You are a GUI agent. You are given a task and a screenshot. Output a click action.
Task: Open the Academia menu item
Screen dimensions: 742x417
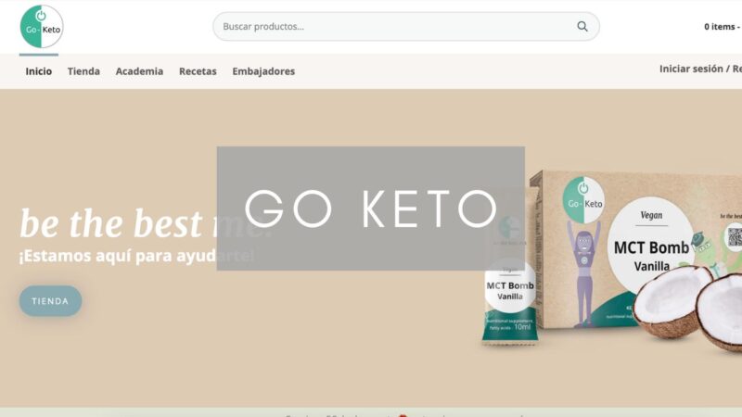pyautogui.click(x=140, y=71)
